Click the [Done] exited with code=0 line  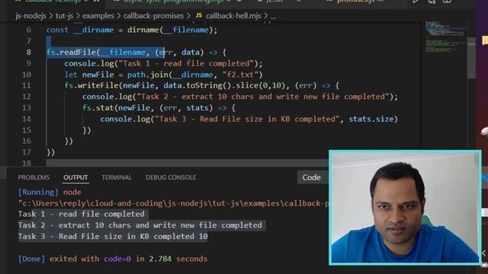[x=113, y=259]
